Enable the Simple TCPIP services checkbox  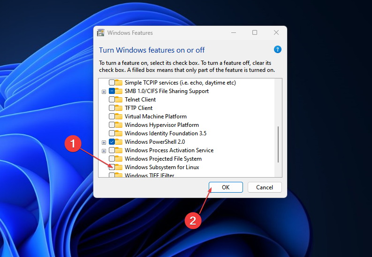pyautogui.click(x=112, y=83)
